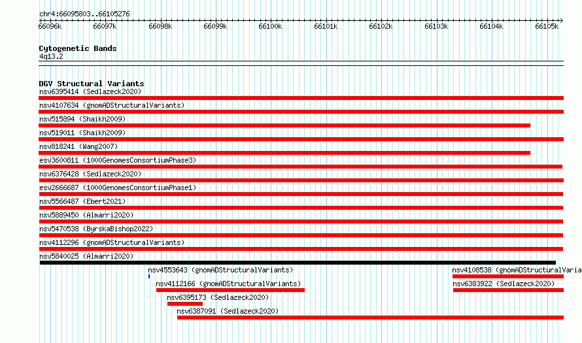Click the nsv519011 (Shaikh2009) label
This screenshot has width=582, height=343.
[82, 133]
